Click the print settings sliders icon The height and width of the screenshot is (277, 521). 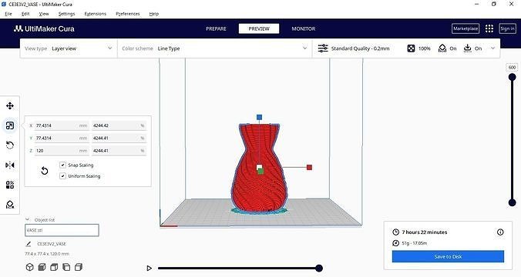pos(323,48)
